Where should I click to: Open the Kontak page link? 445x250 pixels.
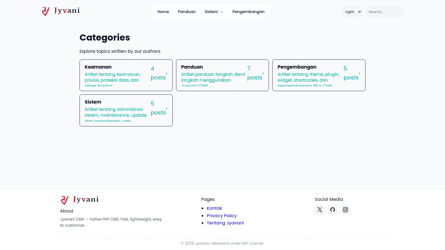click(x=214, y=208)
